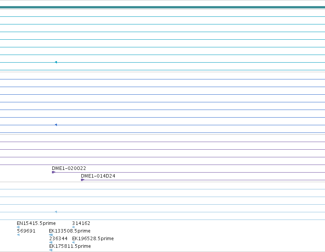Click the thick teal feature bar at top

click(163, 7)
